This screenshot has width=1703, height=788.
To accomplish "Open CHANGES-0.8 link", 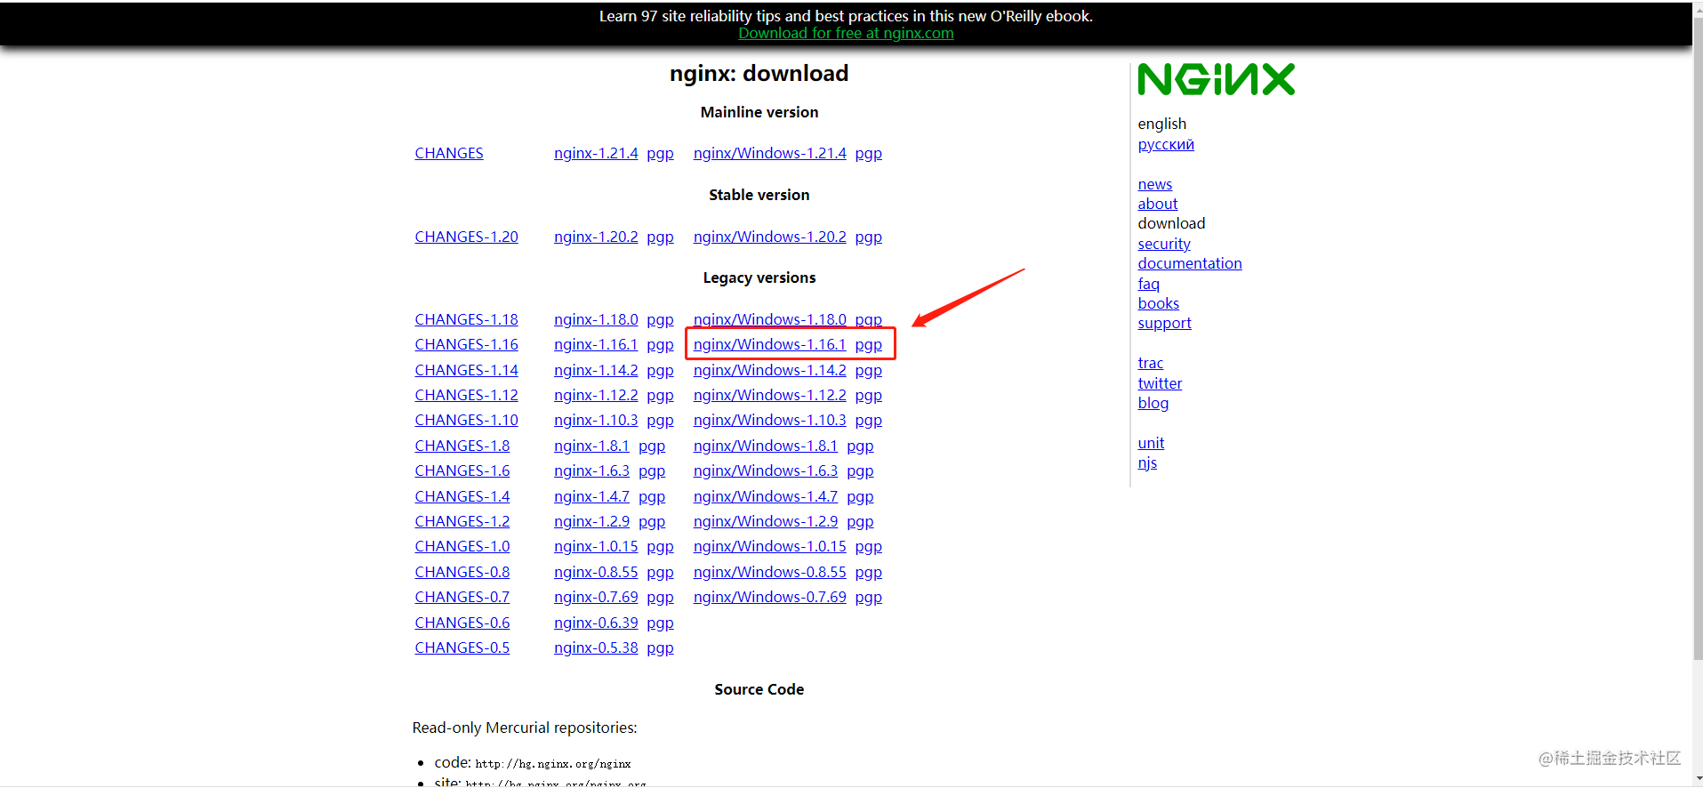I will [462, 572].
